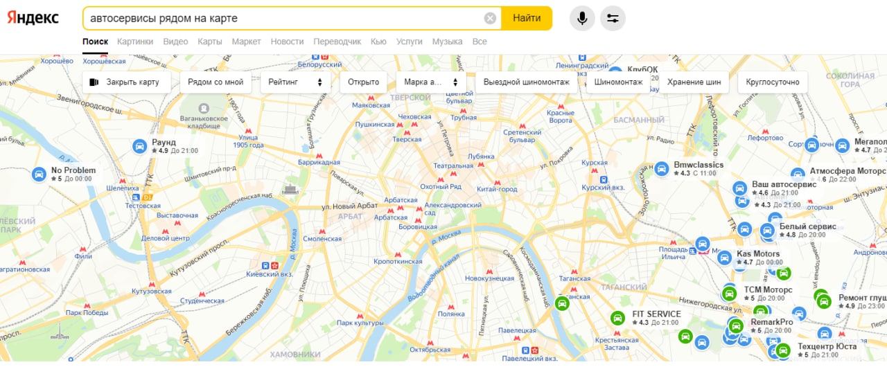Image resolution: width=887 pixels, height=376 pixels.
Task: Toggle the Открыто filter
Action: [363, 82]
